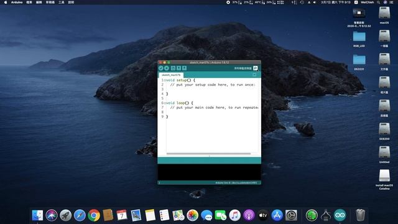
Task: Open the Trash in the Dock
Action: 360,215
